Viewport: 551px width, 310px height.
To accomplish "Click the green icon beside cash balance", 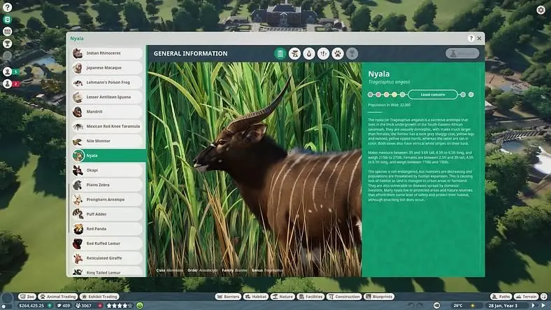I will [50, 306].
